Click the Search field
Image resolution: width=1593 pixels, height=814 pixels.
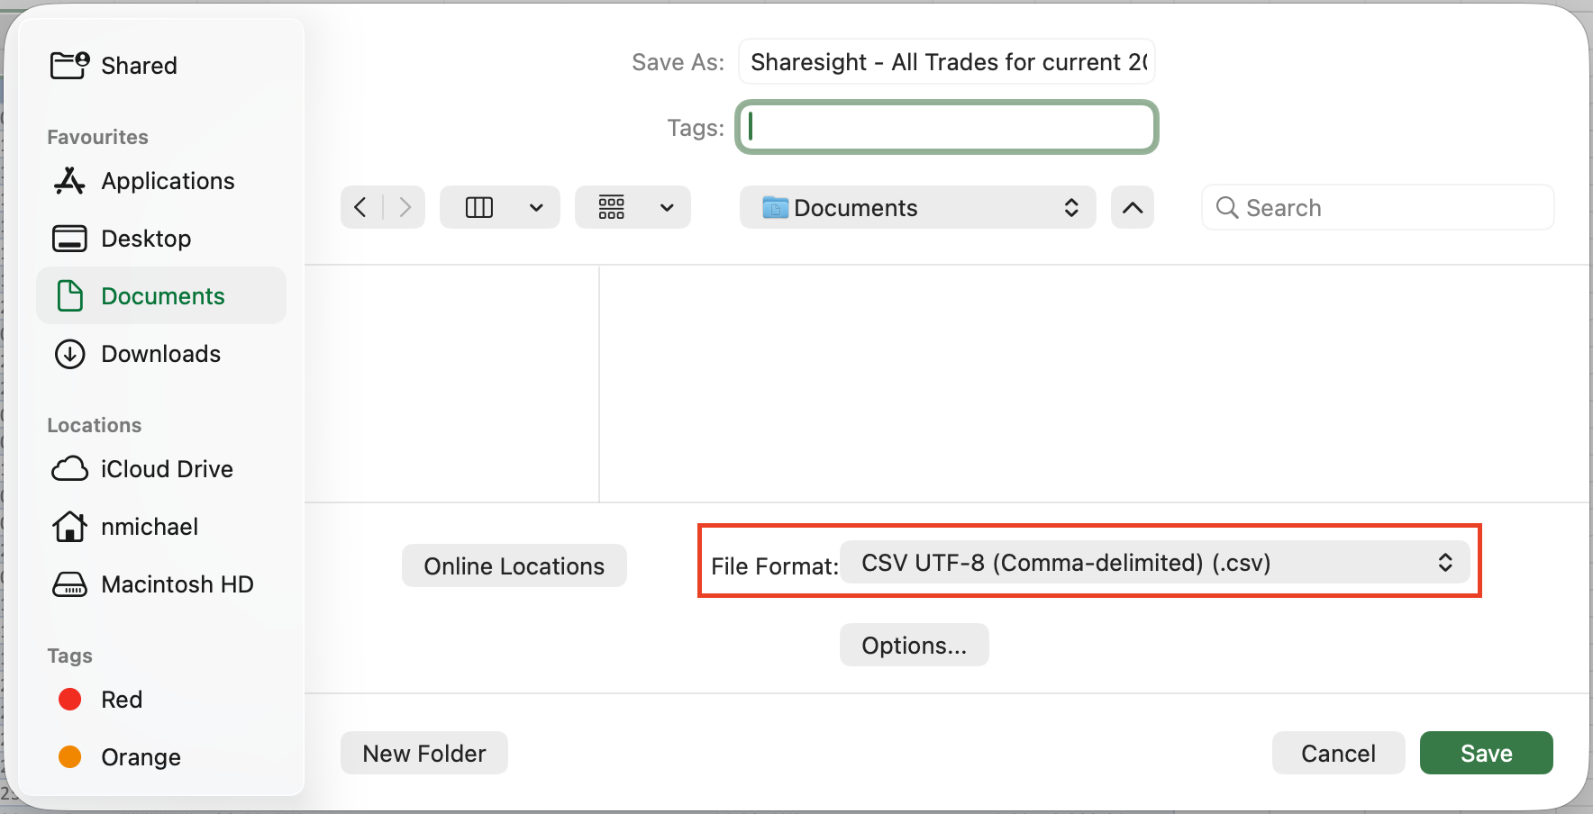pos(1378,208)
